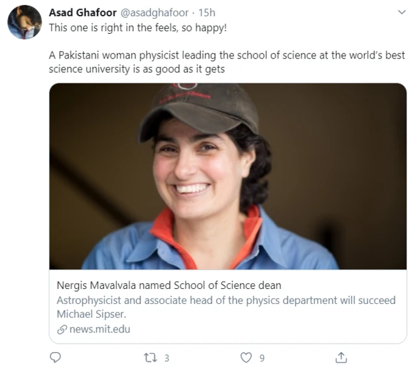The height and width of the screenshot is (369, 416).
Task: Click the retweet count showing 3
Action: pyautogui.click(x=166, y=357)
